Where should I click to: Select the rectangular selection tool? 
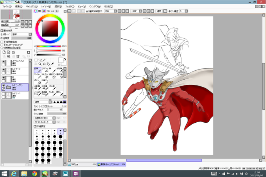pos(36,60)
